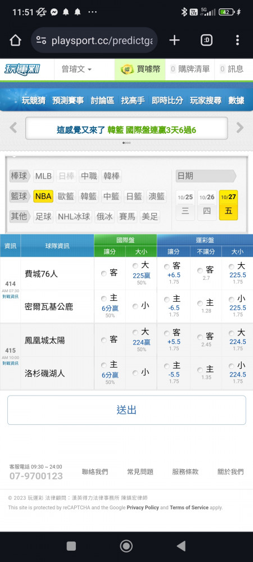This screenshot has width=253, height=562.
Task: Open the 聯絡我們 contact link
Action: 95,472
